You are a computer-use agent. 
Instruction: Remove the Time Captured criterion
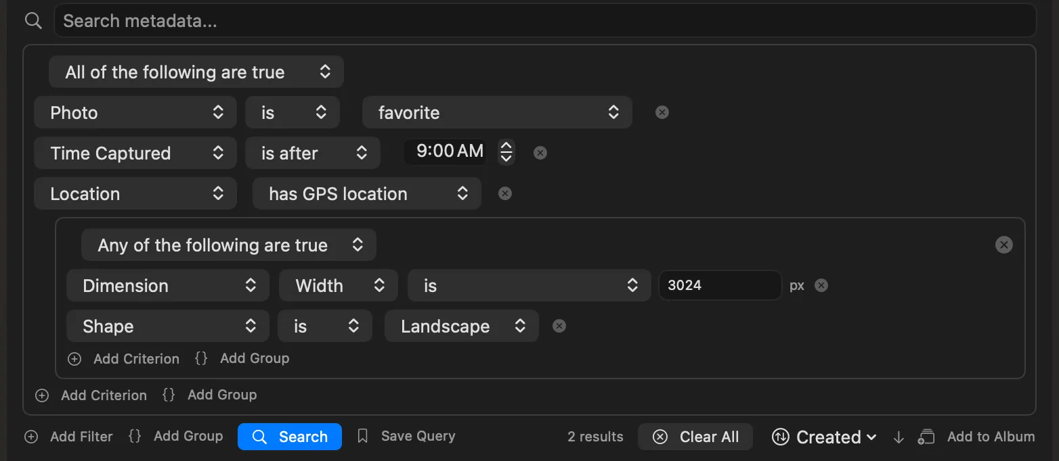(540, 153)
